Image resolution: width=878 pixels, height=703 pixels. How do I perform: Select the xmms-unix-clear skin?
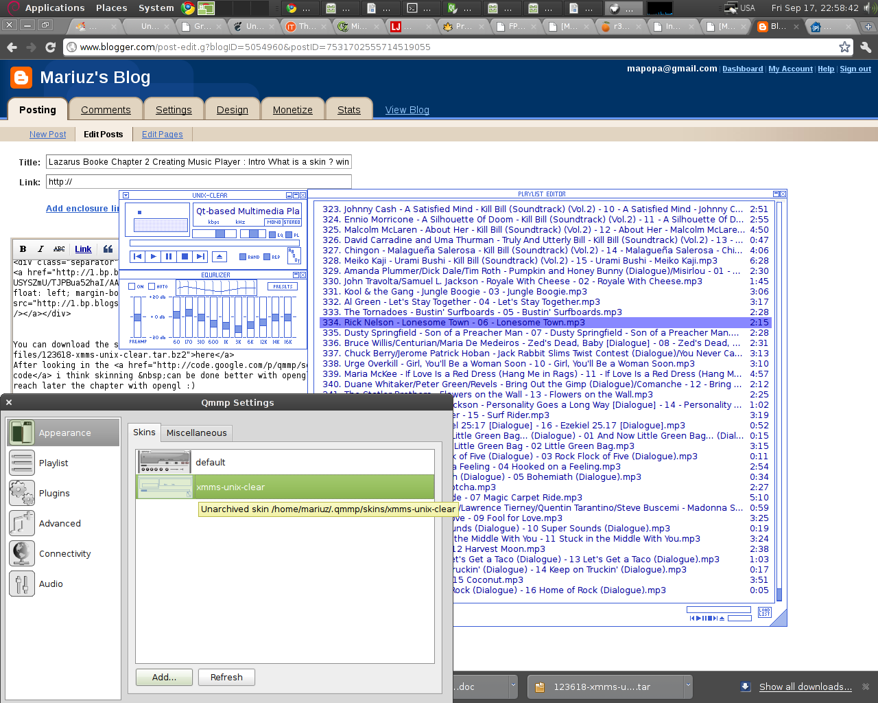click(x=285, y=487)
